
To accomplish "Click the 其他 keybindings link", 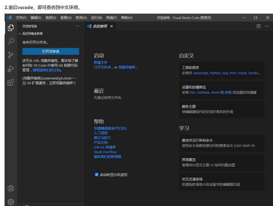I will (x=228, y=93).
